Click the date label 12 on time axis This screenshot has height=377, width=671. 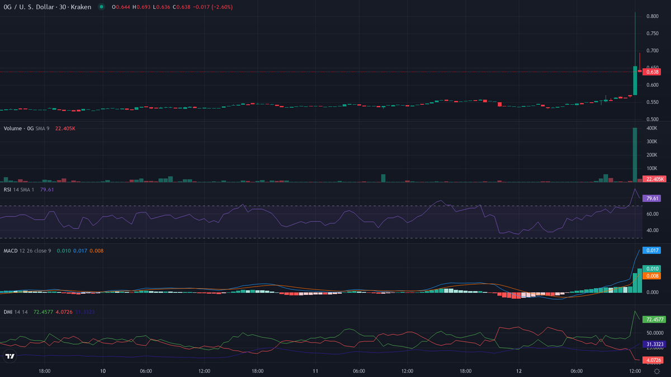pyautogui.click(x=519, y=371)
